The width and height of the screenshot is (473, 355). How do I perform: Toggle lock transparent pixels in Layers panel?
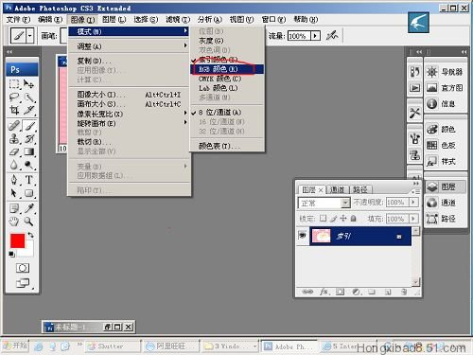(x=323, y=218)
